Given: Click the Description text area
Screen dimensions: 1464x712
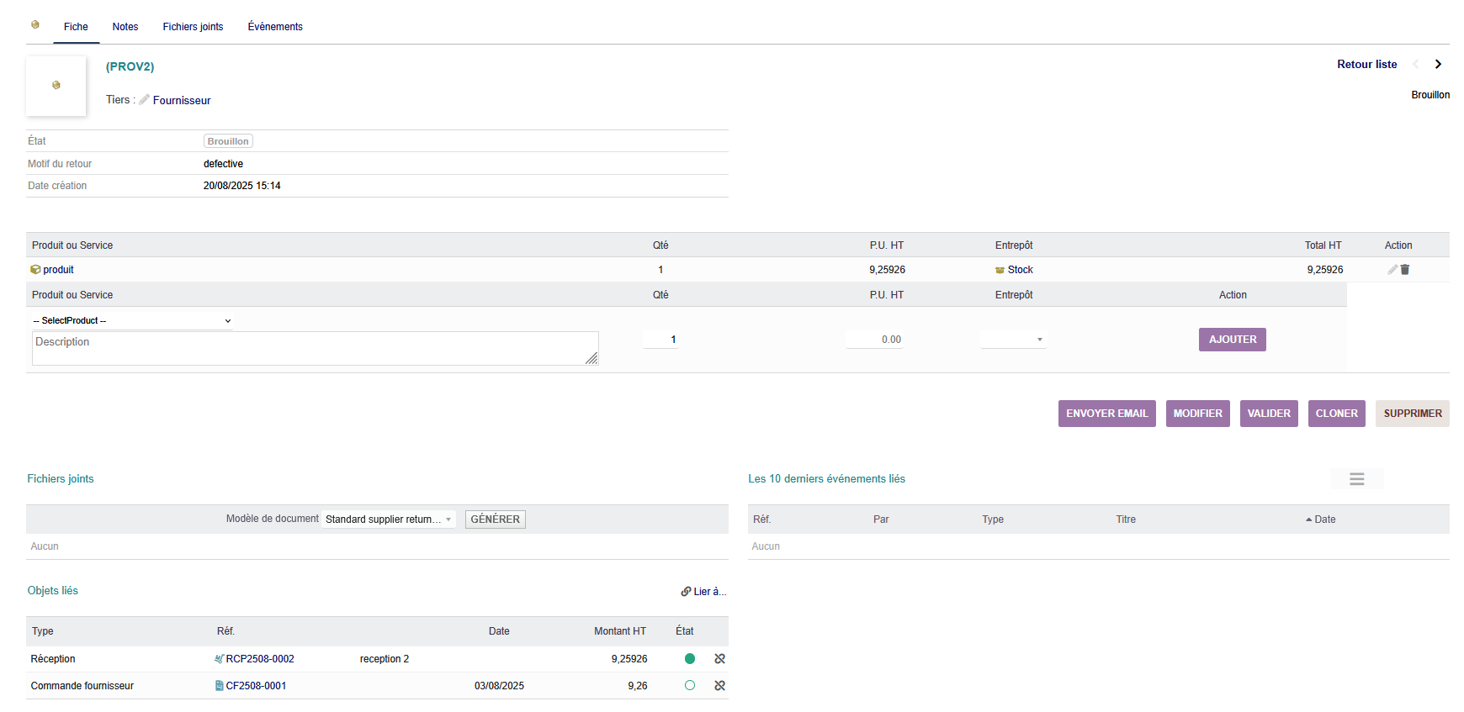Looking at the screenshot, I should coord(315,348).
